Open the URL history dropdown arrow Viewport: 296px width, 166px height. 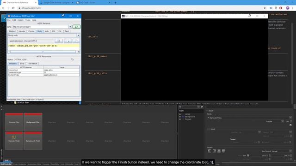[70, 27]
